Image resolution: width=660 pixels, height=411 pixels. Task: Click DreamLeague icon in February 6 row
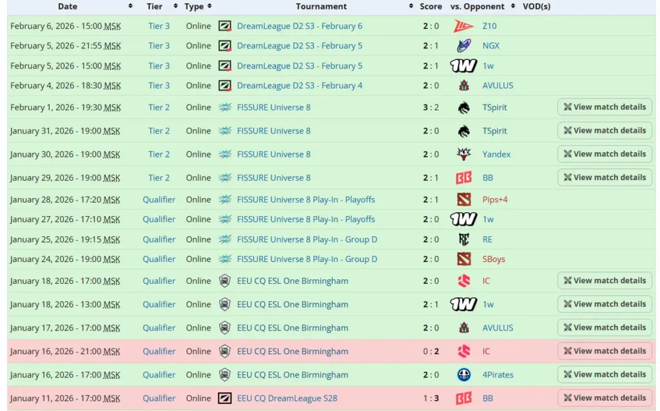click(225, 26)
